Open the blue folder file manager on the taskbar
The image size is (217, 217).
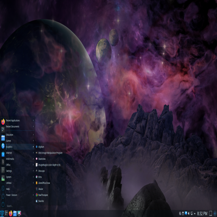coord(15,213)
